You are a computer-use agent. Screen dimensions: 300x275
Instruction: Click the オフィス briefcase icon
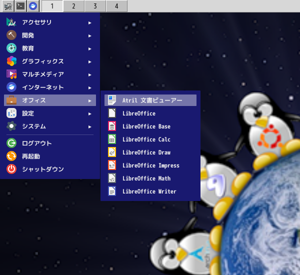tap(11, 100)
